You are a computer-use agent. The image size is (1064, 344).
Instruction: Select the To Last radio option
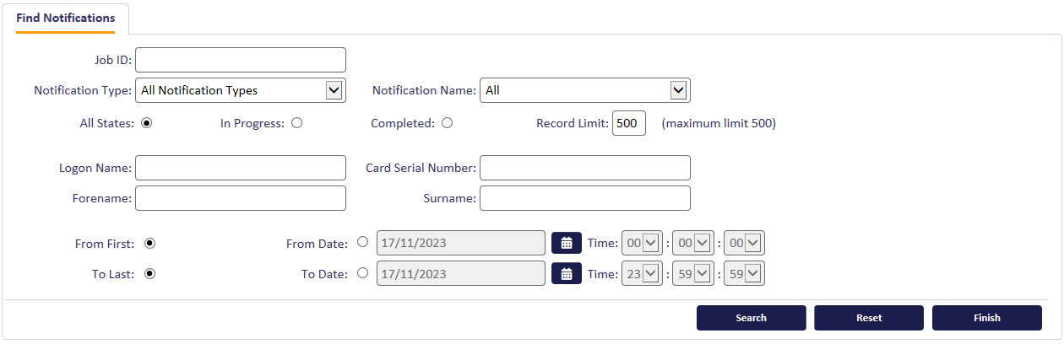(149, 273)
